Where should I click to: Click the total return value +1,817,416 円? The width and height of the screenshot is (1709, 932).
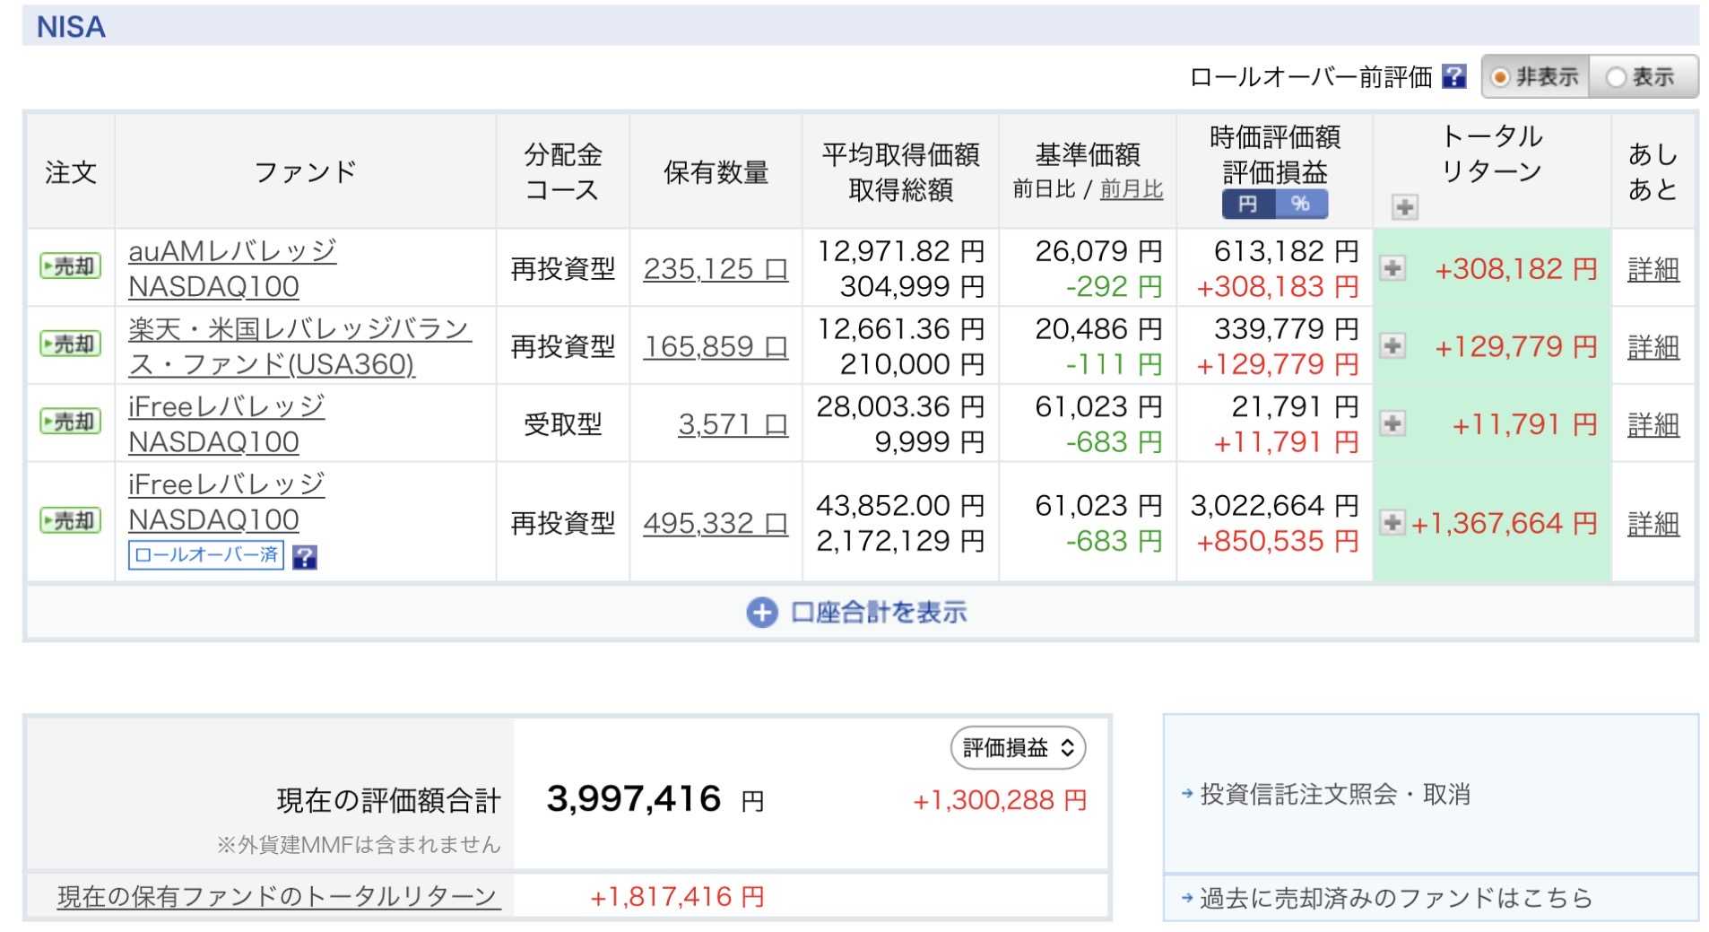coord(677,897)
